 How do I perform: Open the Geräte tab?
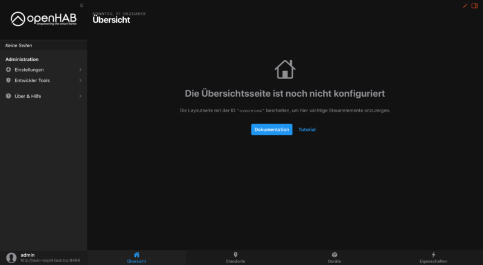click(x=334, y=257)
